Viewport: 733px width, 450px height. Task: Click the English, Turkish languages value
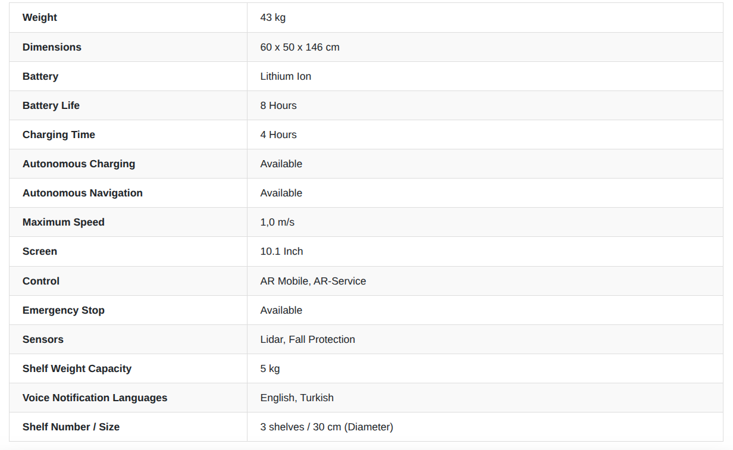click(x=297, y=398)
